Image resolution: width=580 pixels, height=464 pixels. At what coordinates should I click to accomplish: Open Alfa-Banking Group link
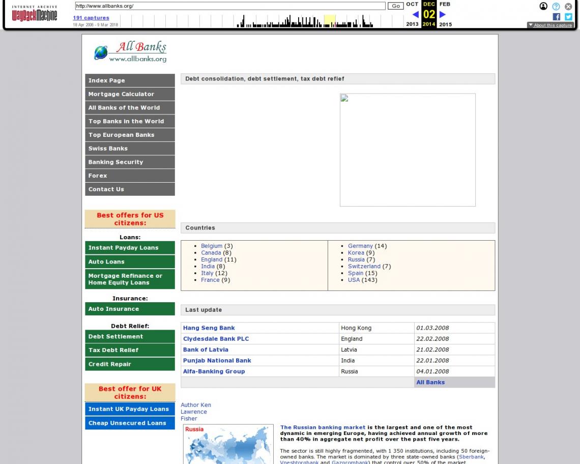[x=214, y=371]
